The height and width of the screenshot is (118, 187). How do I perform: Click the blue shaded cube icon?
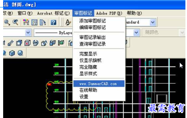(12, 53)
